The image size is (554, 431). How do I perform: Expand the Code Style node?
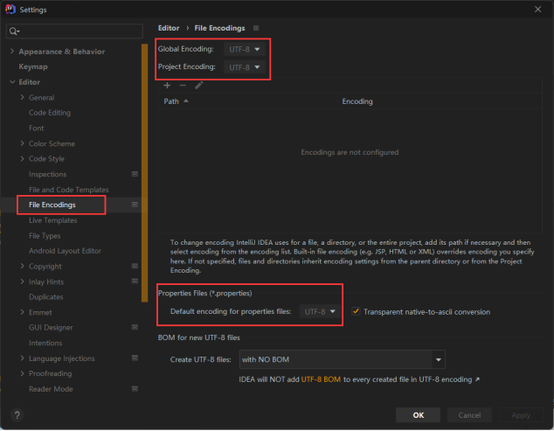tap(22, 159)
